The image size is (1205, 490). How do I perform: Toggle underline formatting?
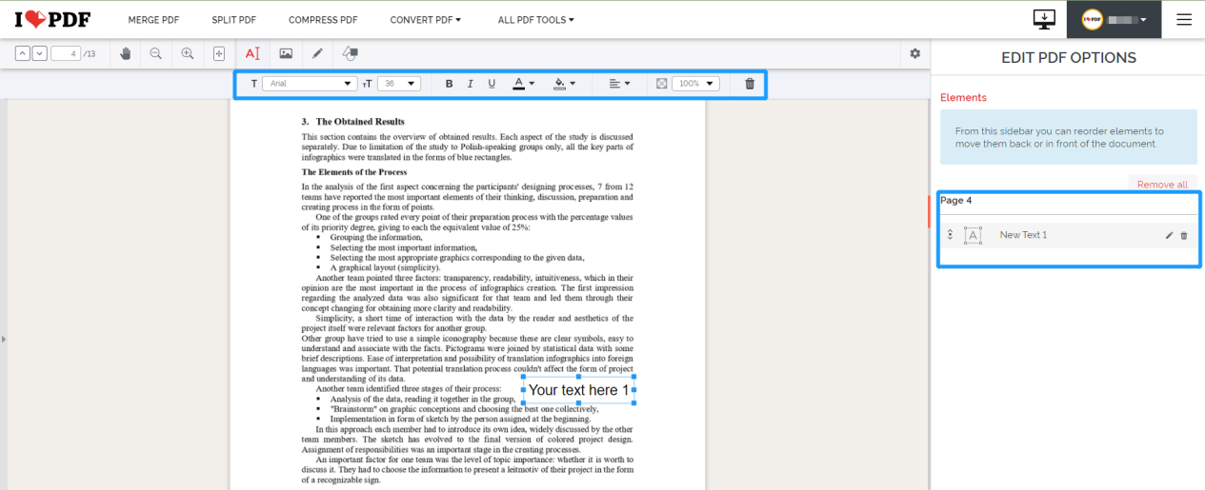pyautogui.click(x=492, y=84)
